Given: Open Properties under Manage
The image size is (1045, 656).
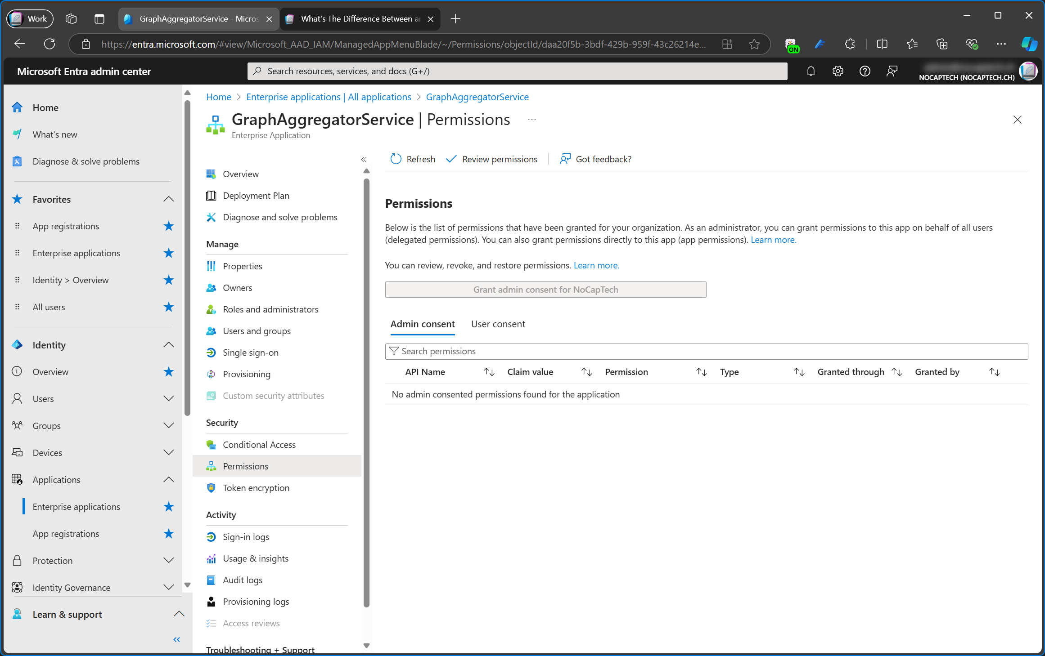Looking at the screenshot, I should click(x=242, y=266).
